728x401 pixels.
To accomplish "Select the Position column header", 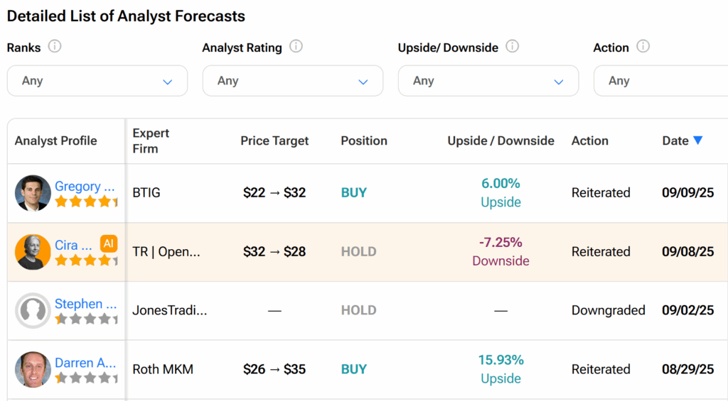I will click(364, 141).
